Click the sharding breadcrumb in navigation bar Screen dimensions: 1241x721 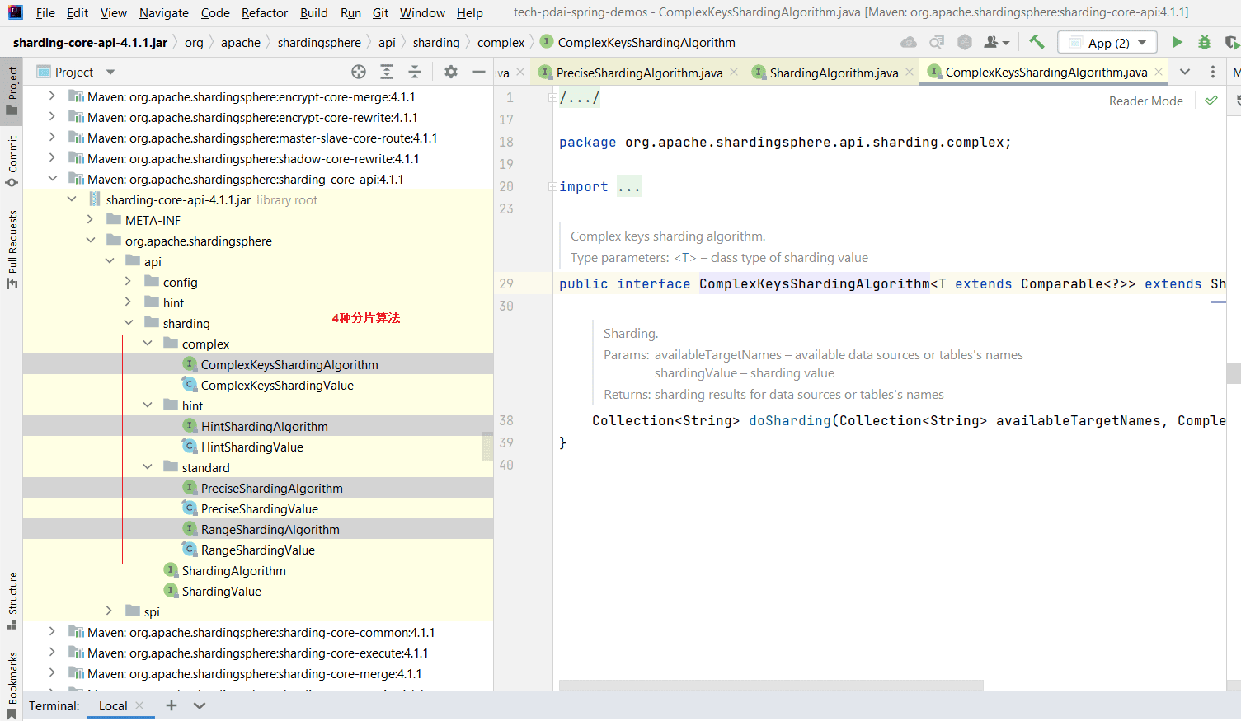[435, 43]
